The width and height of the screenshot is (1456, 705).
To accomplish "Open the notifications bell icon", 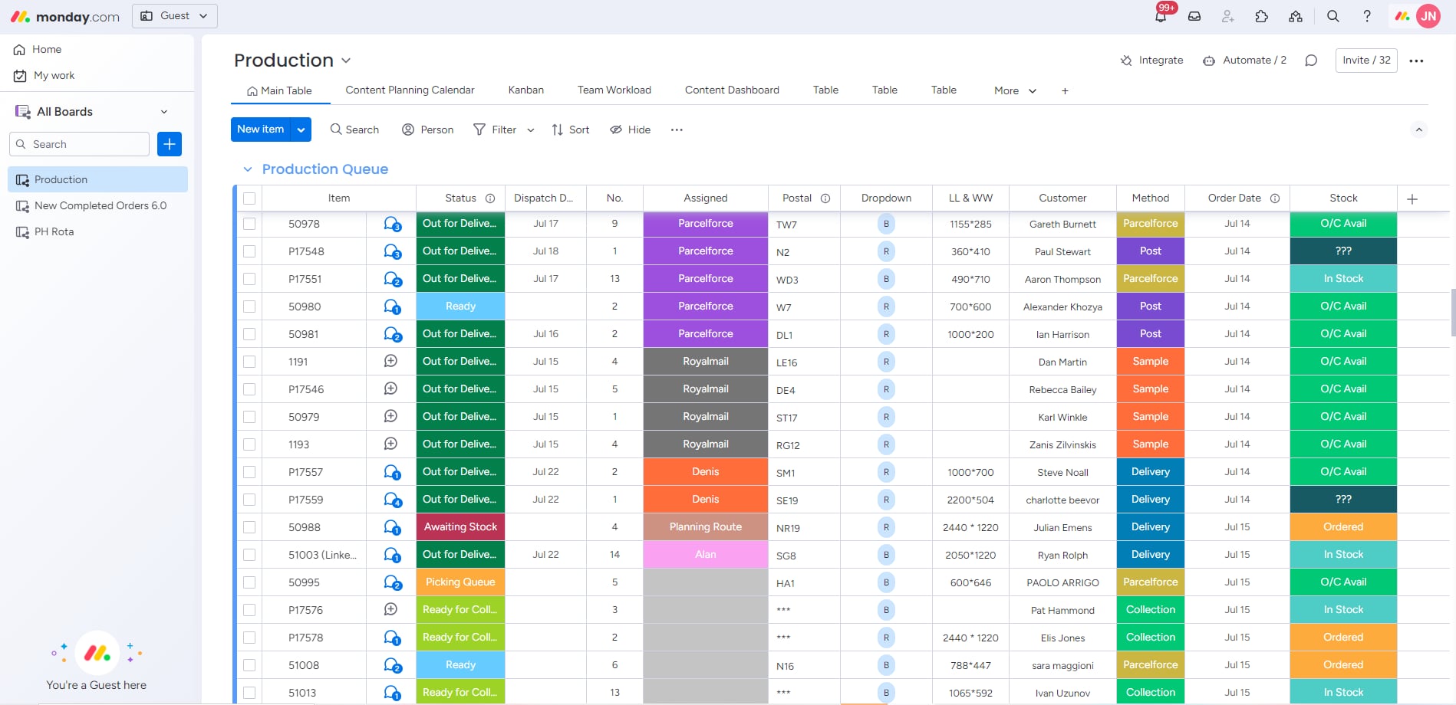I will [x=1161, y=16].
